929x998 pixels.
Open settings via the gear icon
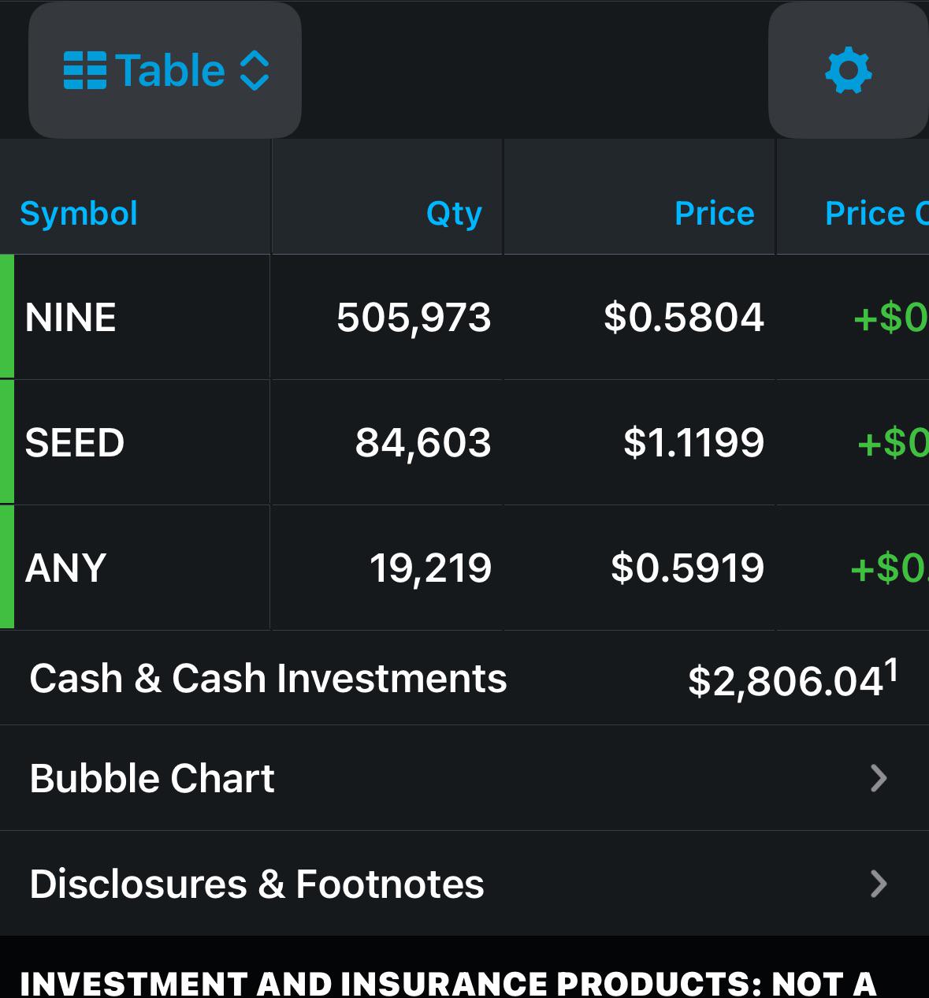point(848,70)
